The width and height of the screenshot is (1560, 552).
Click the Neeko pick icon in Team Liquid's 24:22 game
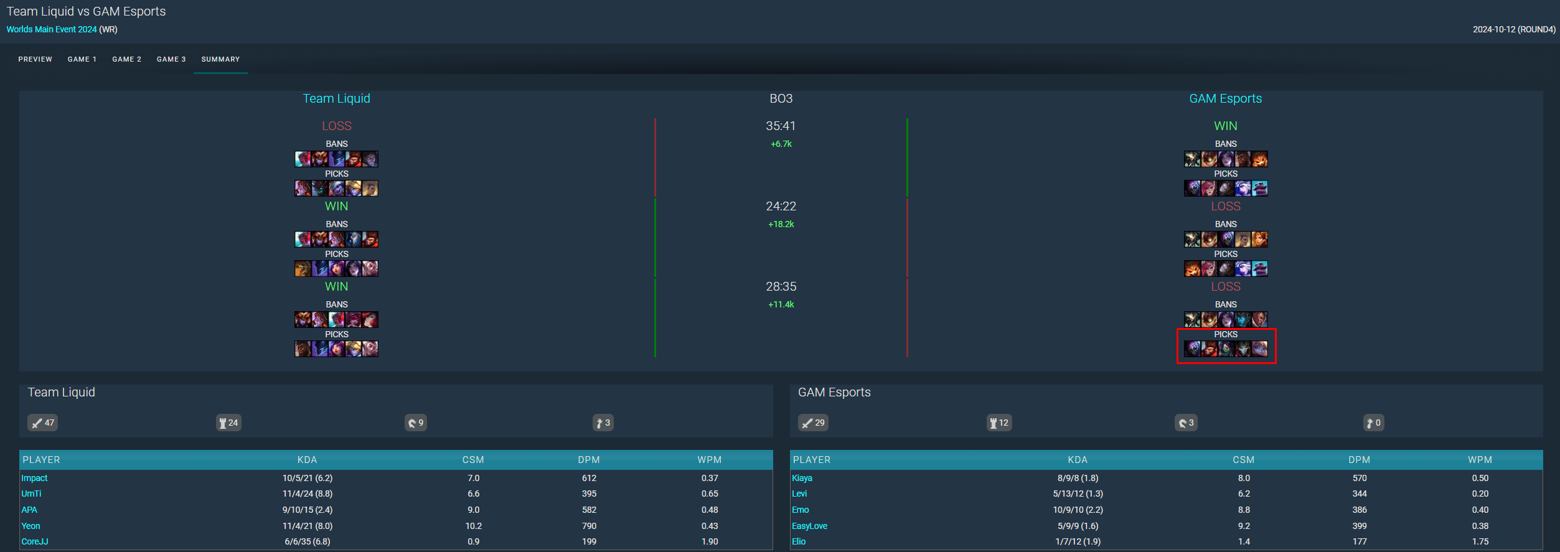[337, 268]
